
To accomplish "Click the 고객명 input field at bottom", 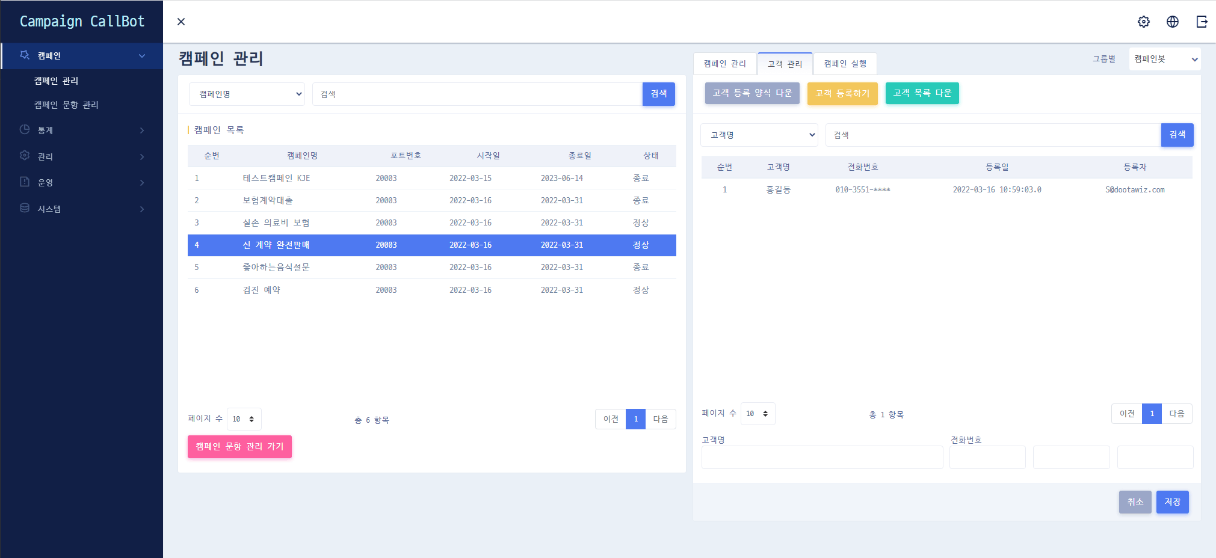I will 821,458.
